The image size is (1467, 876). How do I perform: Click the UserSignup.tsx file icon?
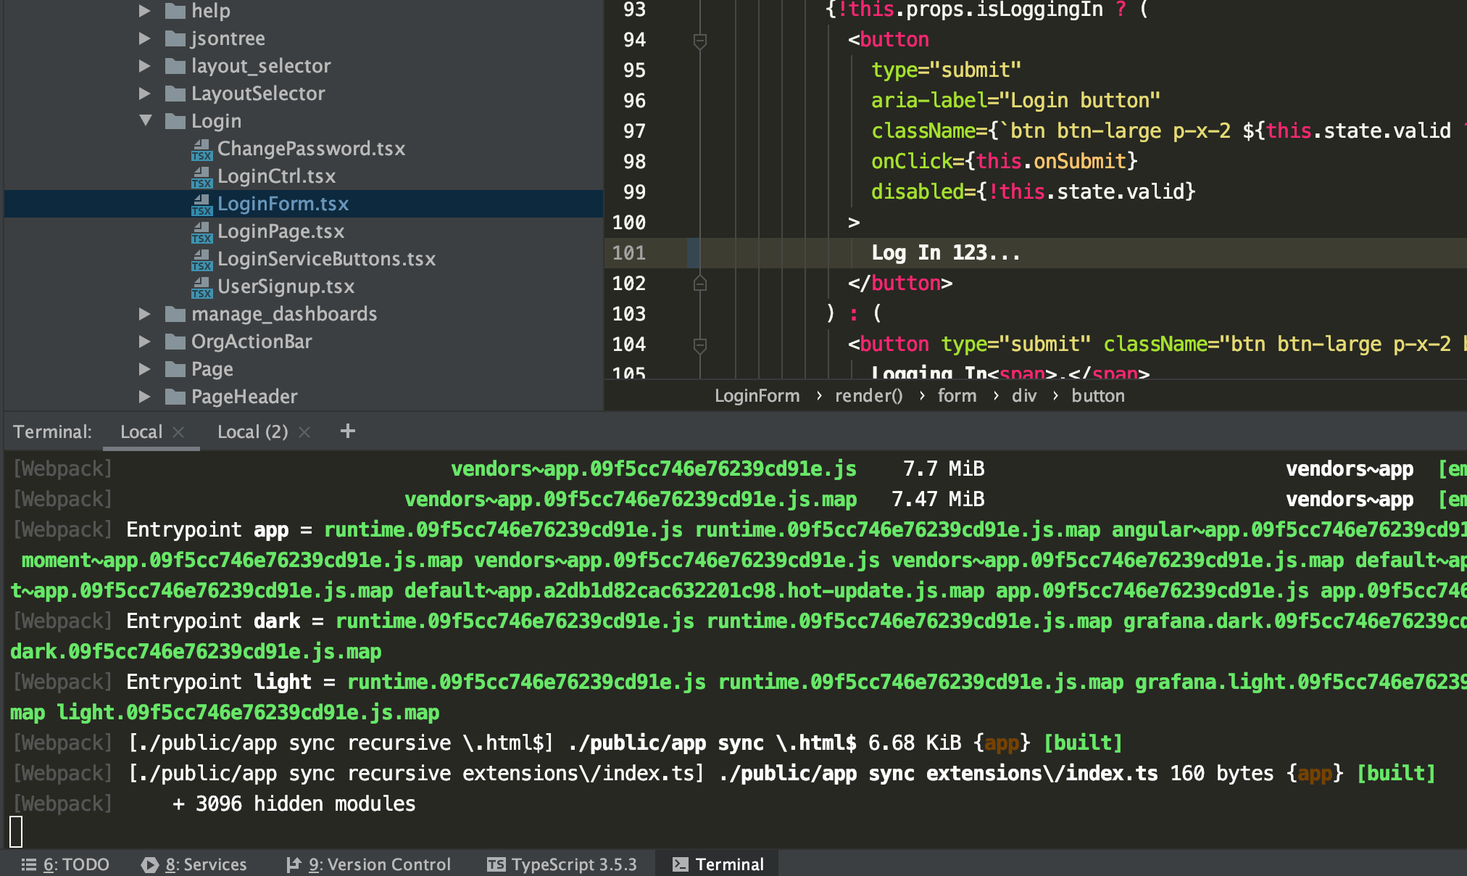pos(201,287)
